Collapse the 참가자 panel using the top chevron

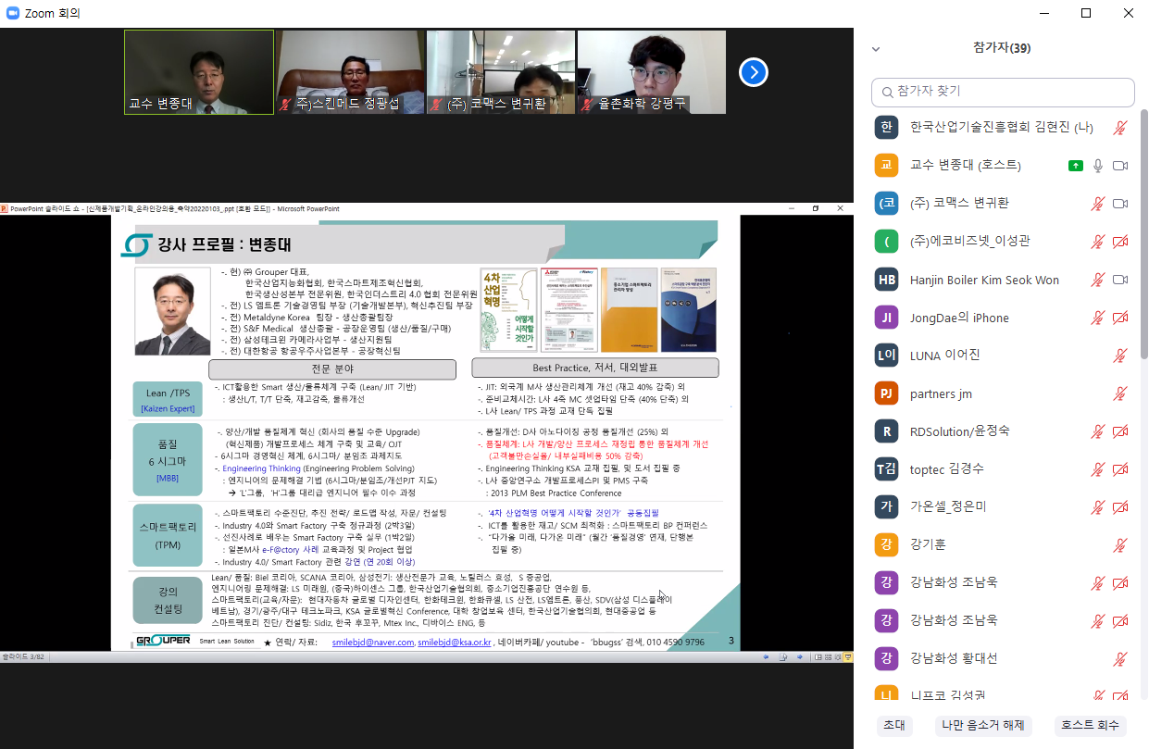coord(876,49)
